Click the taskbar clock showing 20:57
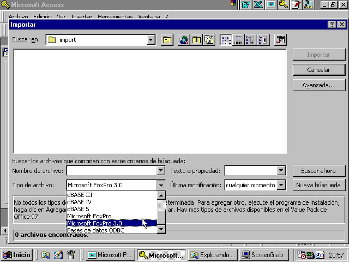This screenshot has width=349, height=262. tap(336, 255)
